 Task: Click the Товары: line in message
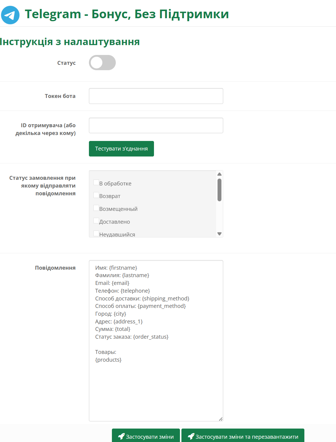click(106, 352)
